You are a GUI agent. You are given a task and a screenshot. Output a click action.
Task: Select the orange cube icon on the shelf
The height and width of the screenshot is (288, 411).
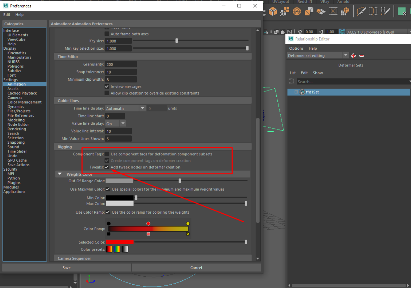coord(273,11)
